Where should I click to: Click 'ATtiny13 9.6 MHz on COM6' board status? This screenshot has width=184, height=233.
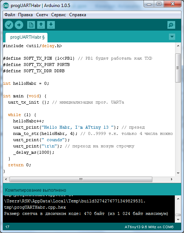click(x=149, y=227)
